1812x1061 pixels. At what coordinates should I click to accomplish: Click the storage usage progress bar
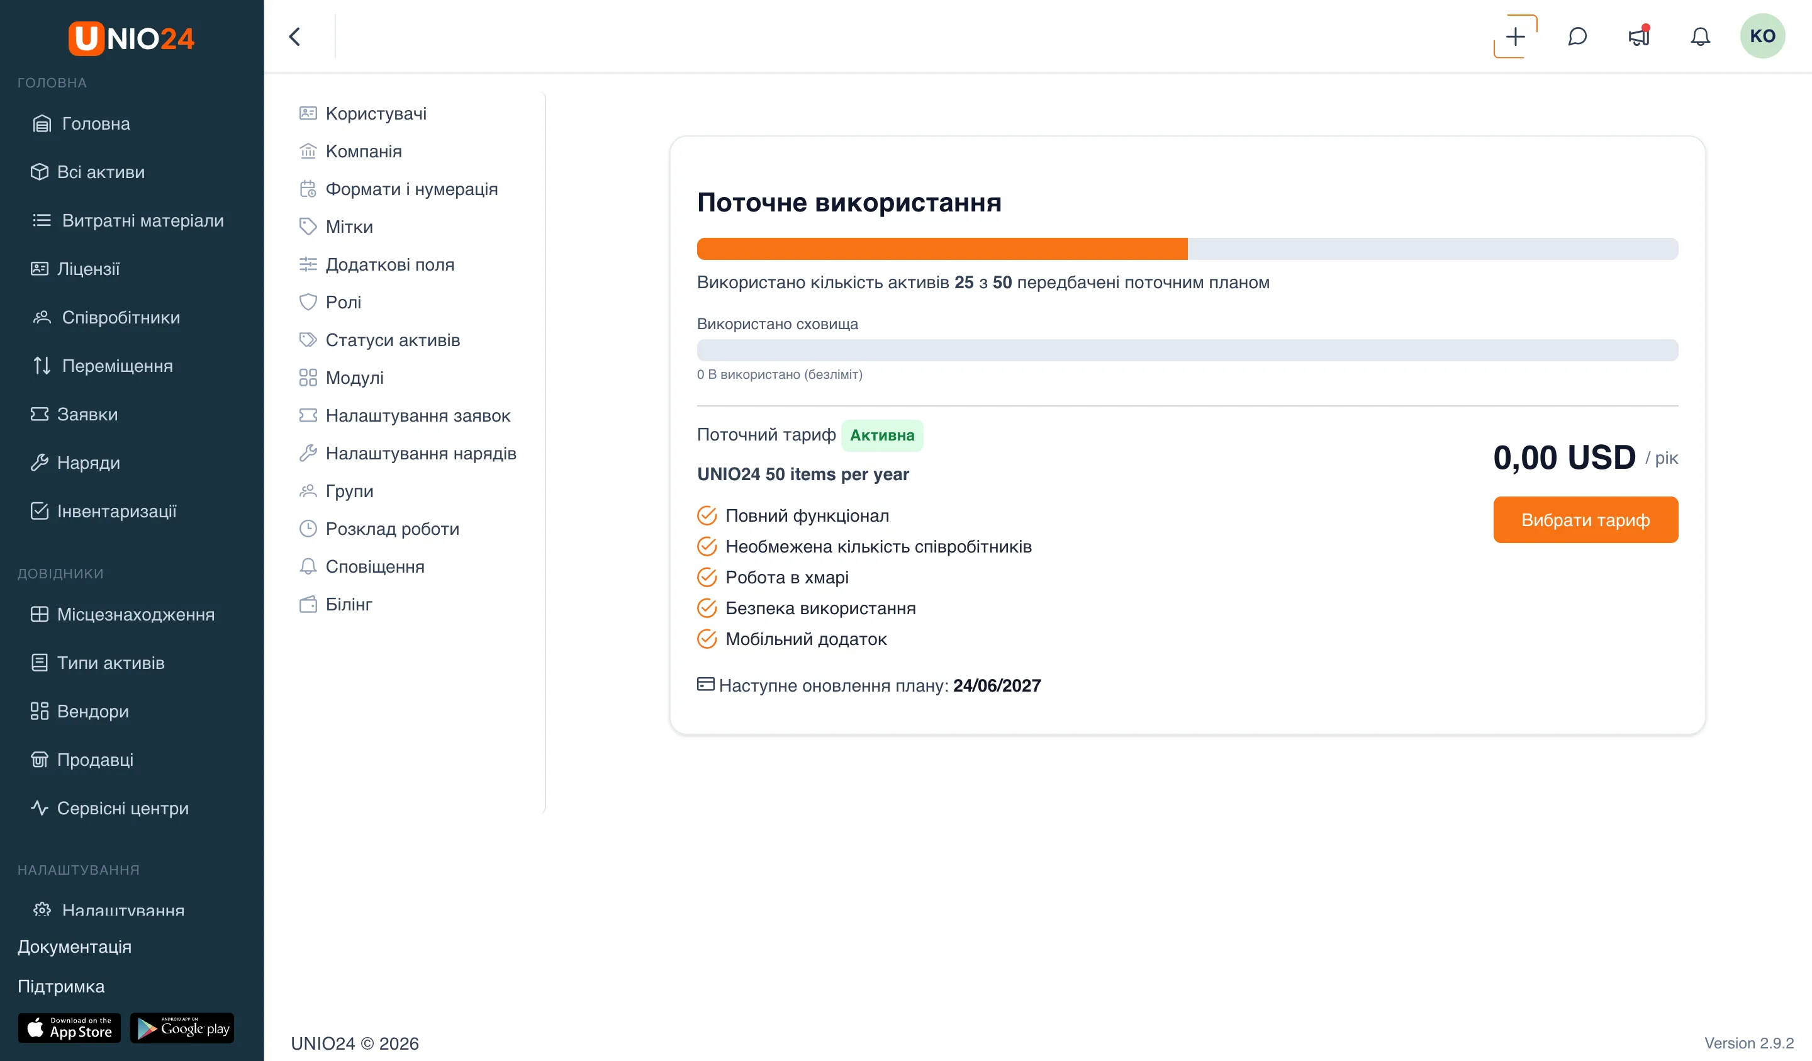point(1187,351)
